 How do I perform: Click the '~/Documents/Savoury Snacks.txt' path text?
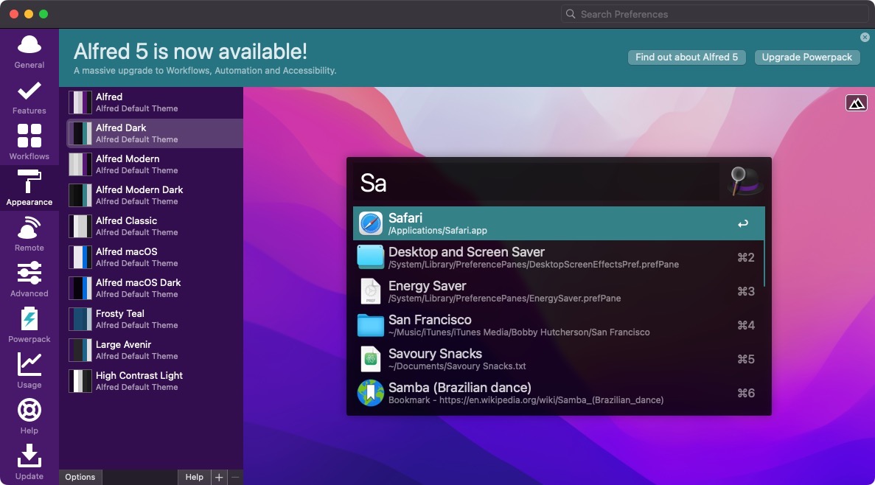pos(457,366)
